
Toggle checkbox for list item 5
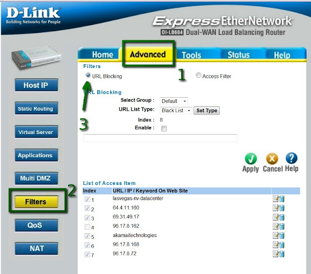point(87,236)
